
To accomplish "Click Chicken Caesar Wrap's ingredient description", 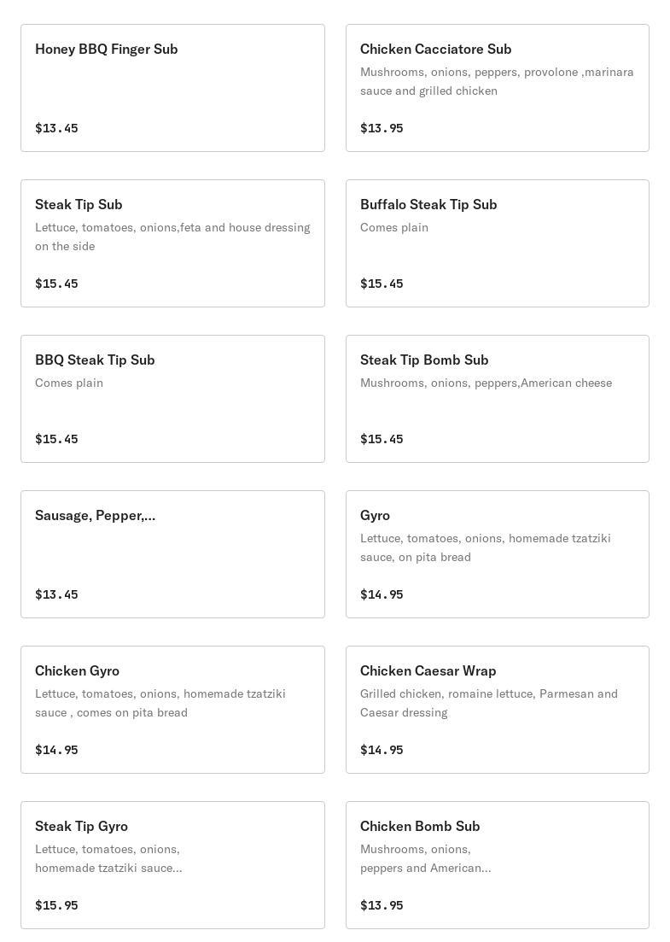I will (x=488, y=703).
